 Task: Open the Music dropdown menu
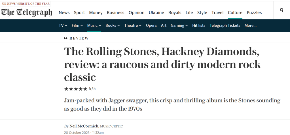pos(94,26)
